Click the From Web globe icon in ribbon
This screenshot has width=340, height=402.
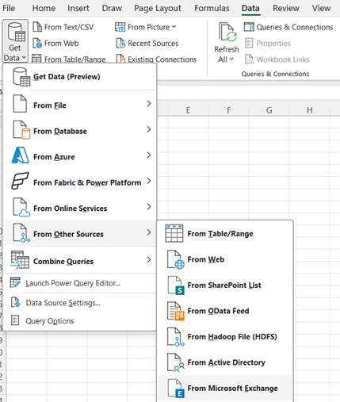pos(37,43)
